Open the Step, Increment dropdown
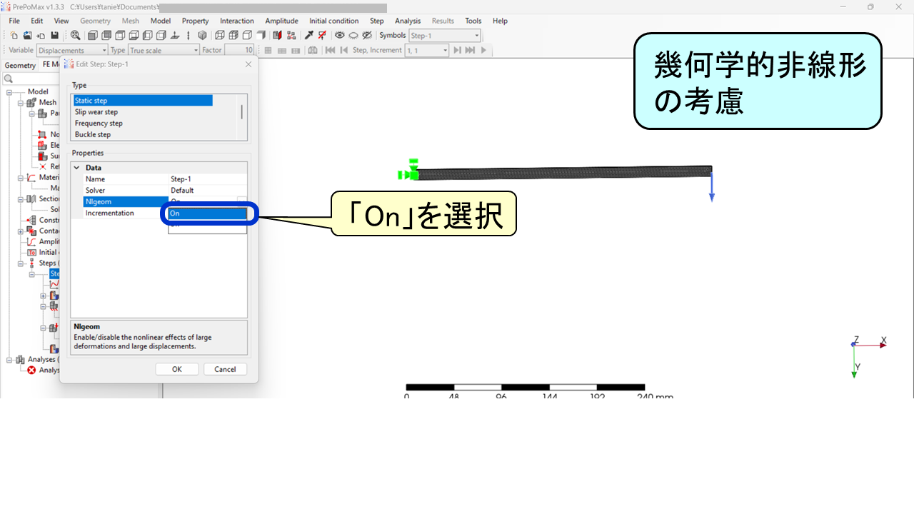The image size is (914, 514). [x=426, y=50]
